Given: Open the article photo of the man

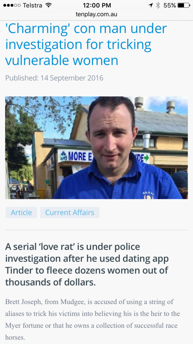Looking at the screenshot, I should [x=96, y=148].
